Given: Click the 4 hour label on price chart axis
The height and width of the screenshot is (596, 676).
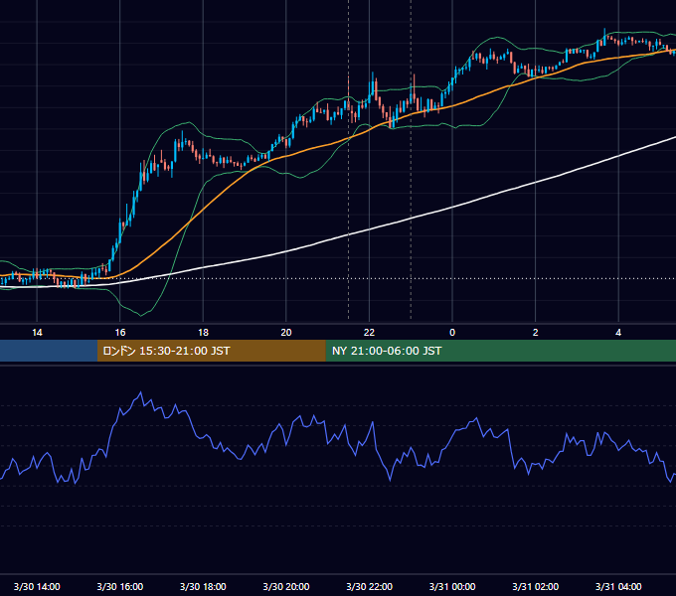Looking at the screenshot, I should pos(618,333).
